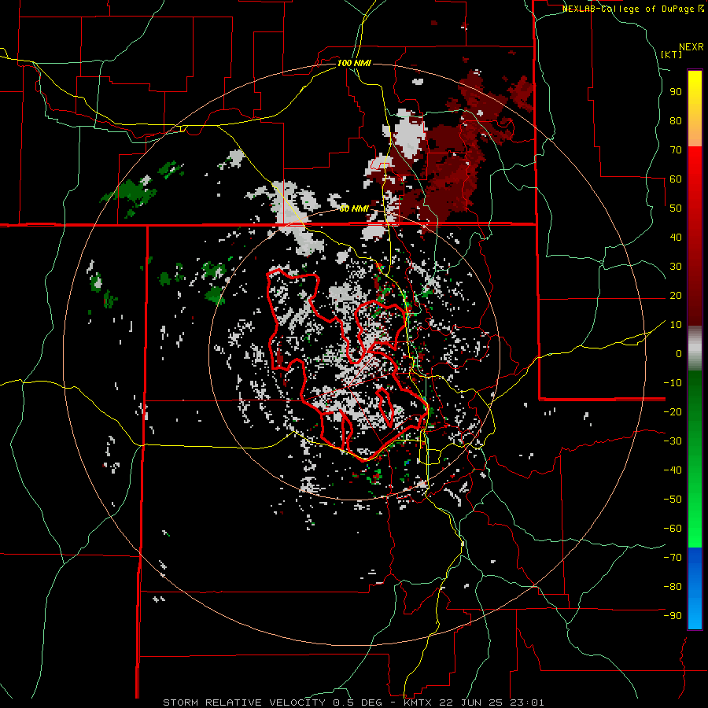Click the 50 NMI range ring label
This screenshot has height=708, width=708.
[354, 208]
